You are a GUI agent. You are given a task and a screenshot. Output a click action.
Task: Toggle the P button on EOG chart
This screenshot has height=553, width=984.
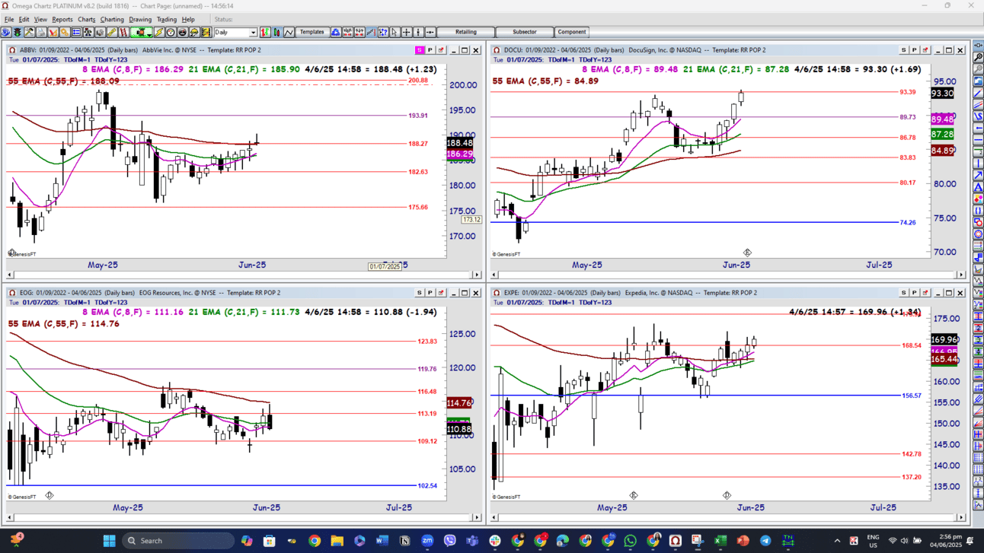[430, 293]
